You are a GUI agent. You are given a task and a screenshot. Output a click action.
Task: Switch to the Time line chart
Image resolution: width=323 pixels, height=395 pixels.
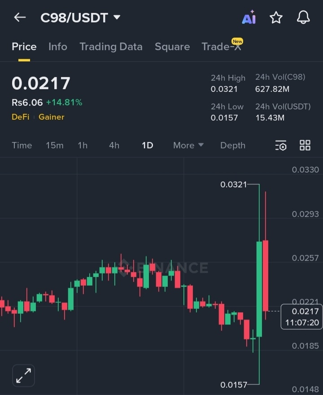(x=22, y=145)
